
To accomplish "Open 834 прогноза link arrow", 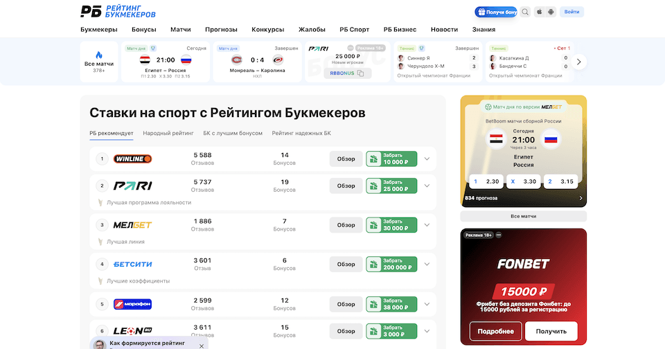I will 580,198.
